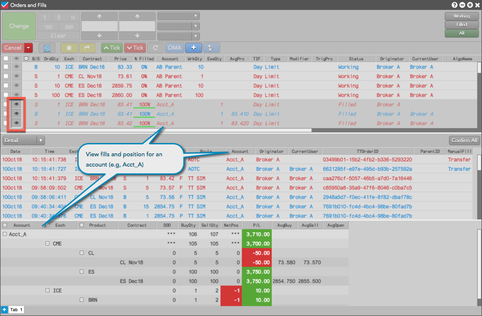Viewport: 482px width, 316px height.
Task: Click the first empty quantity input field
Action: 99,26
